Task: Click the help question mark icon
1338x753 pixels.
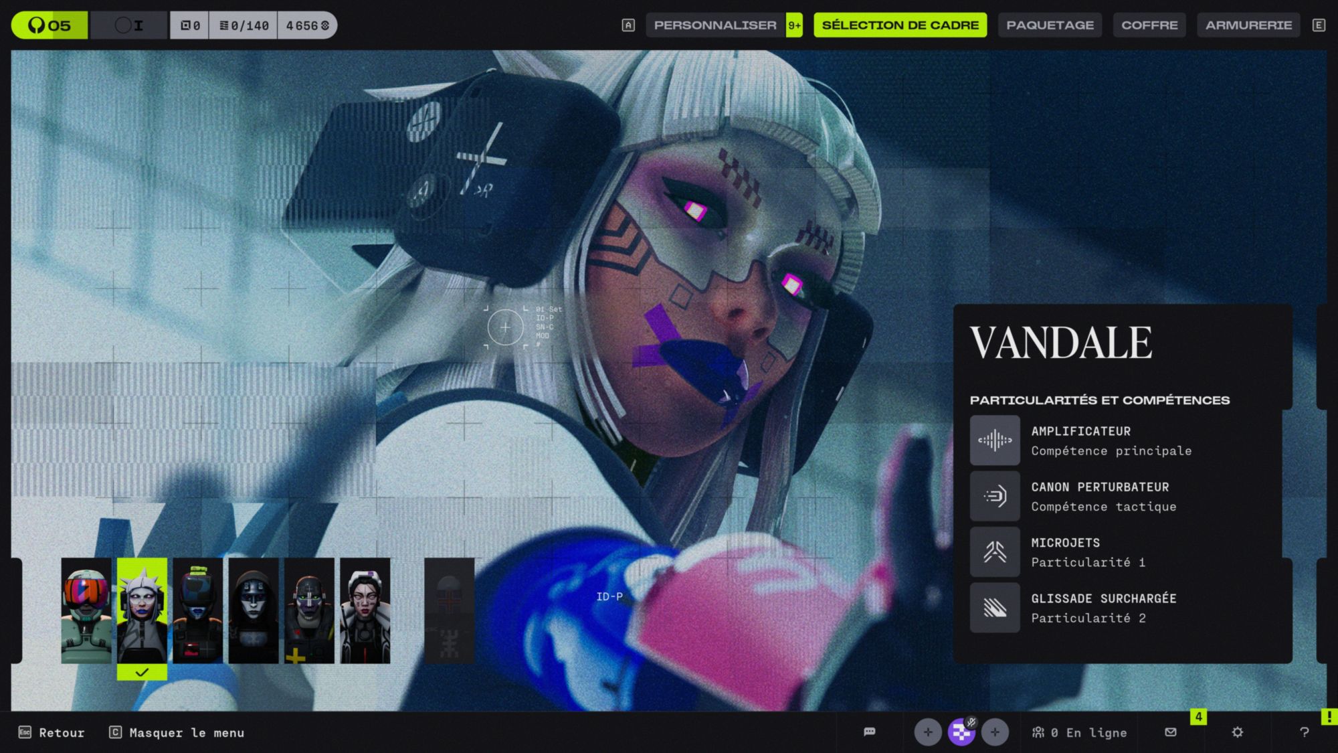Action: point(1304,732)
